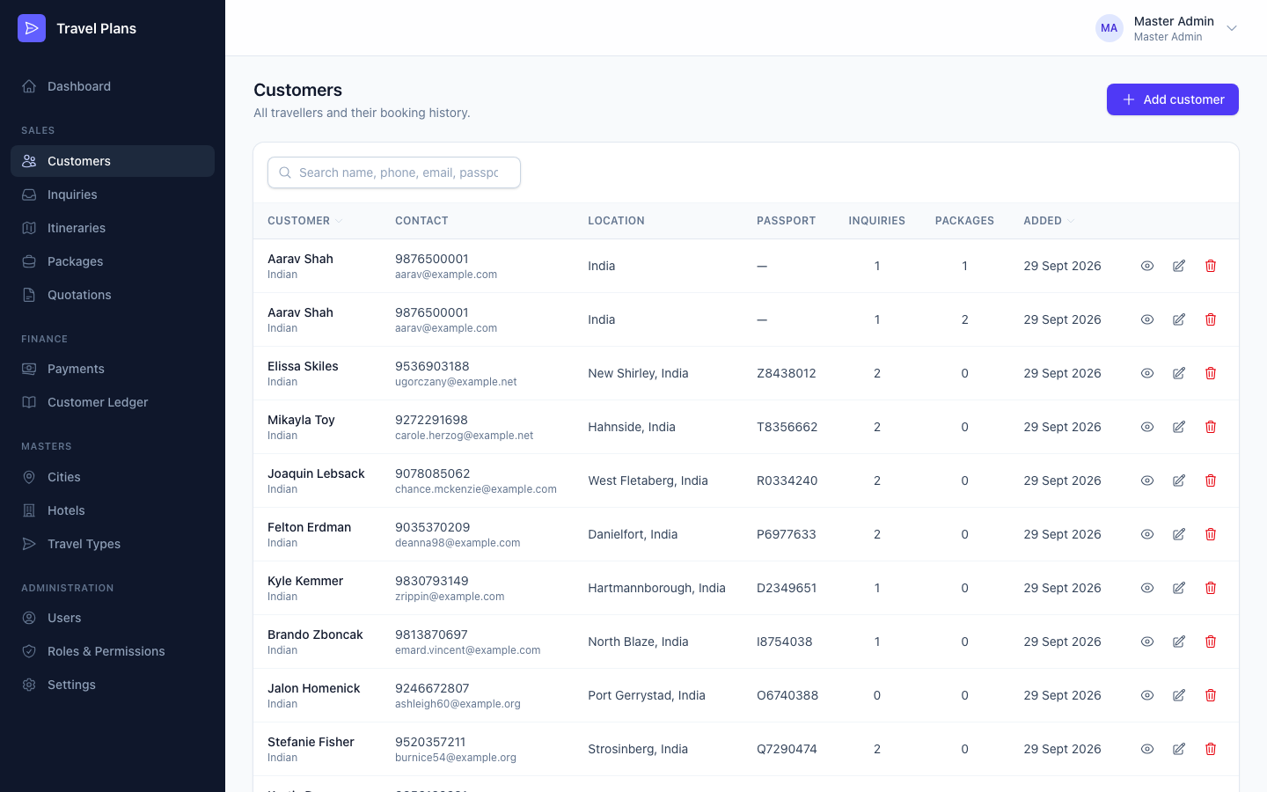Go to Inquiries in the sidebar

(113, 194)
